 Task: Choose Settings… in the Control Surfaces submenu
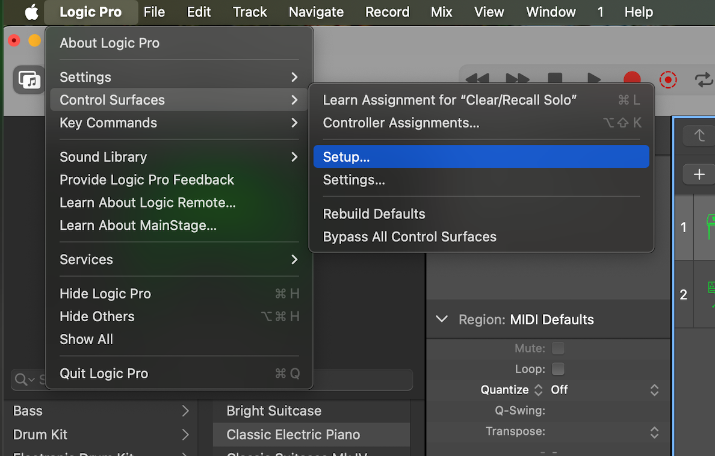pos(481,180)
